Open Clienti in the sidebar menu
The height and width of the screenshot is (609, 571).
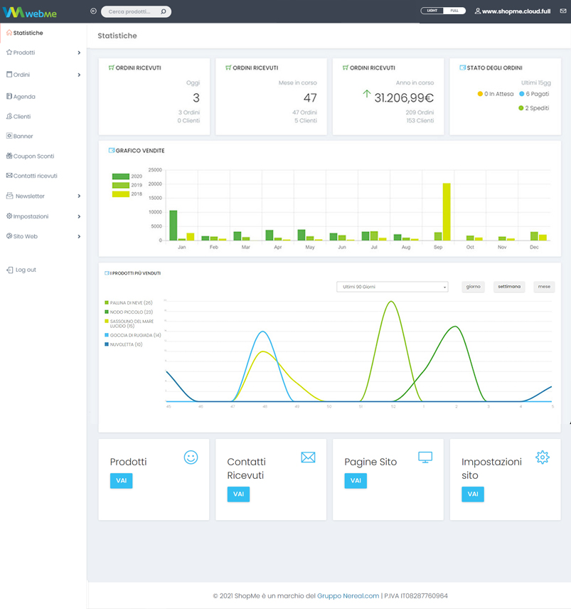22,117
